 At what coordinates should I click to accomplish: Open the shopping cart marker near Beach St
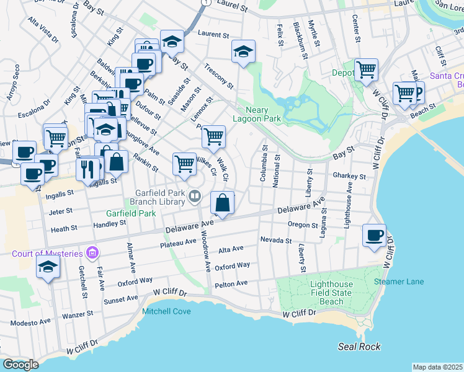tap(404, 93)
